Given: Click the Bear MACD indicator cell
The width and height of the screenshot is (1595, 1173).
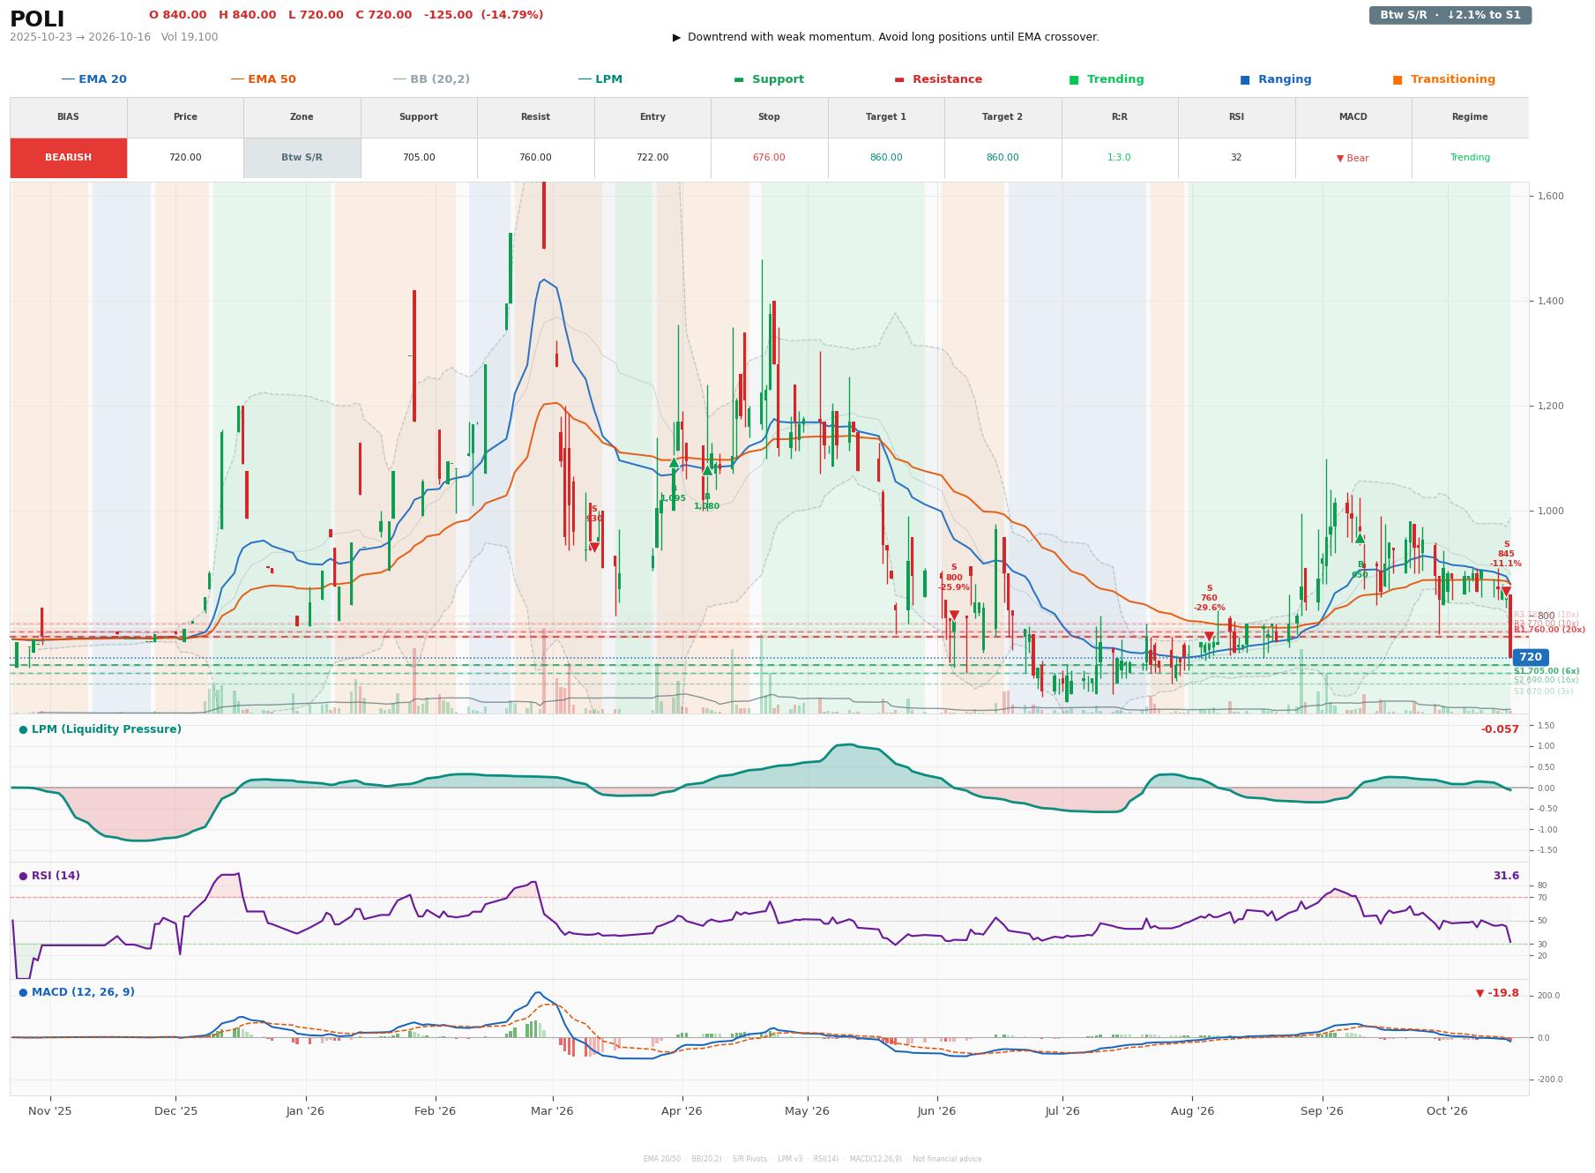Looking at the screenshot, I should coord(1353,158).
